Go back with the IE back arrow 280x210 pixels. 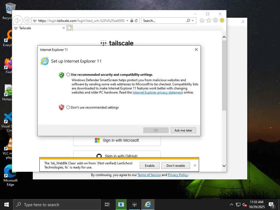(x=17, y=21)
